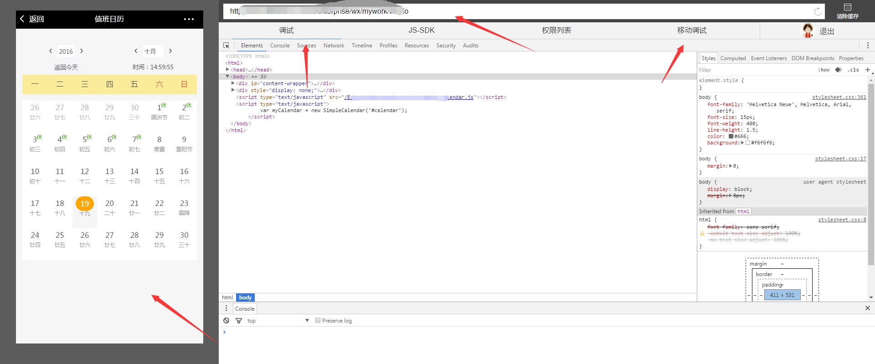Add new style rule plus icon
Viewport: 875px width, 364px height.
coord(868,70)
